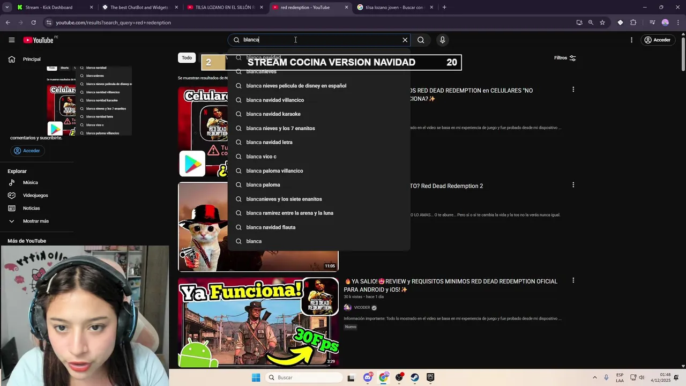Pick the last suggestion, just blanca
This screenshot has width=686, height=386.
[x=319, y=241]
